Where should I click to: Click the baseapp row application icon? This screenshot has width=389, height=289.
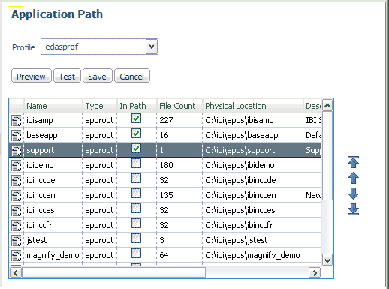17,135
